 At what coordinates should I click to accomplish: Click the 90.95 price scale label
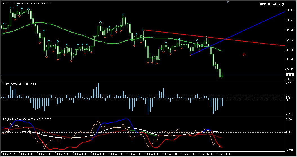click(290, 10)
